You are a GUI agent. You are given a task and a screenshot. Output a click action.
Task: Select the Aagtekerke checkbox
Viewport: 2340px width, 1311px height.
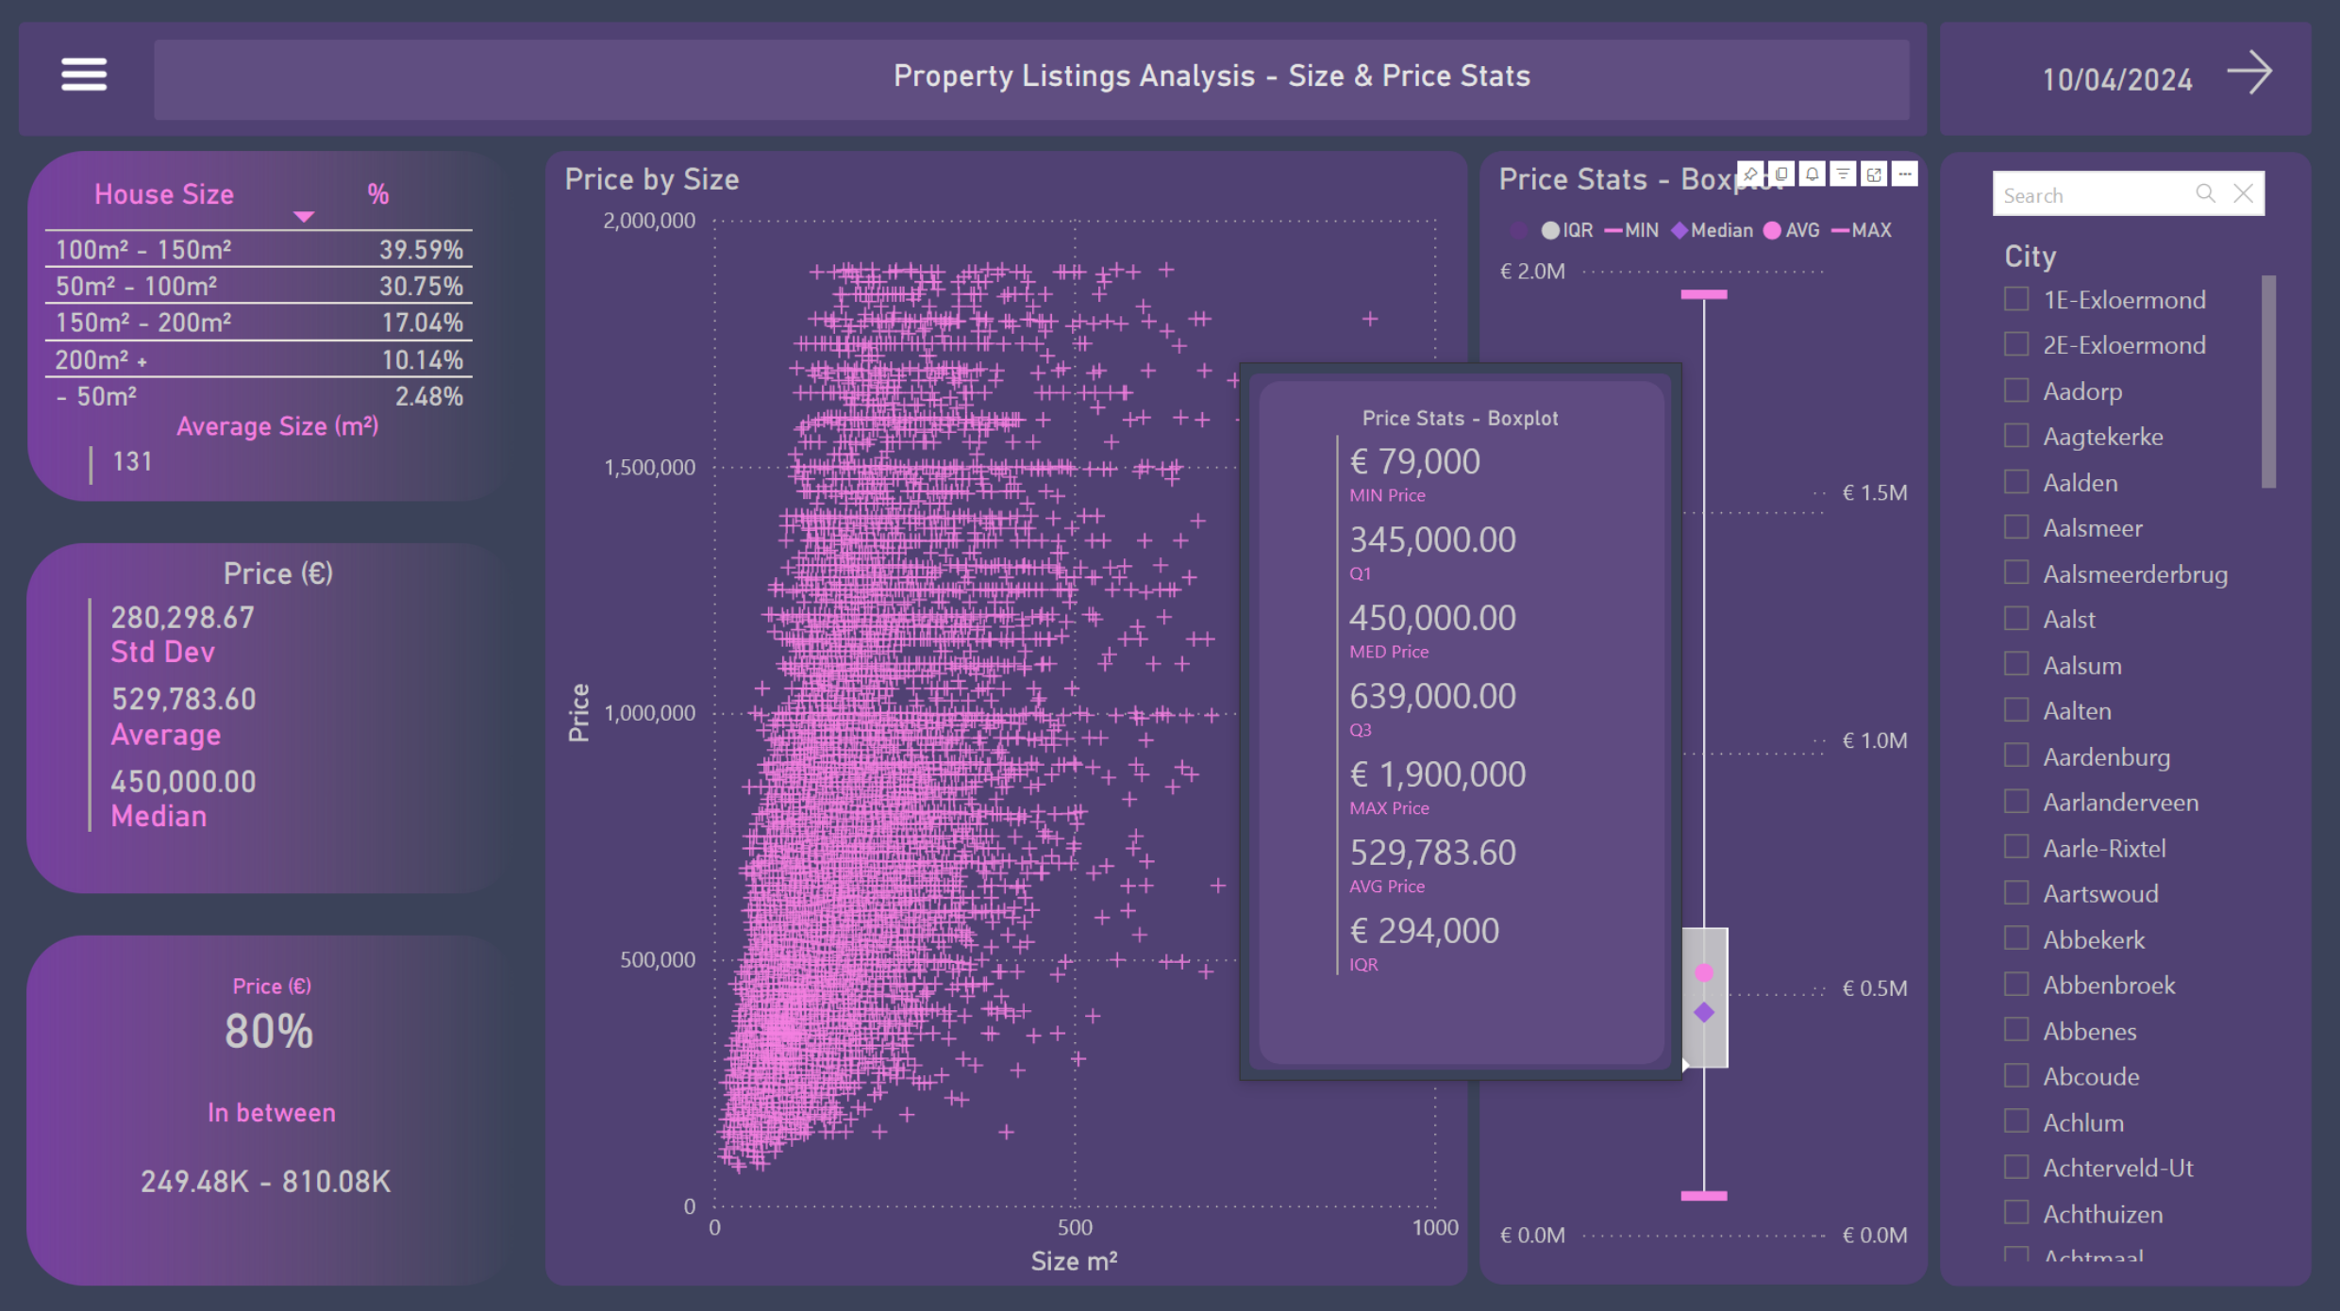coord(2016,436)
